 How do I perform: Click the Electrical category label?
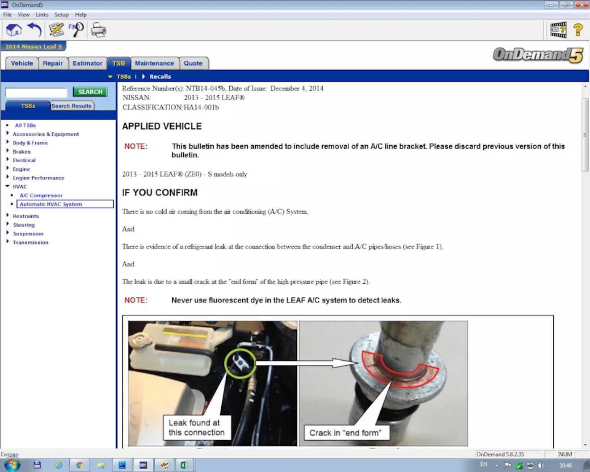(x=24, y=160)
